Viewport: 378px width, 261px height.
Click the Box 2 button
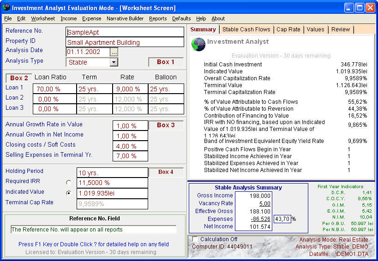click(19, 78)
